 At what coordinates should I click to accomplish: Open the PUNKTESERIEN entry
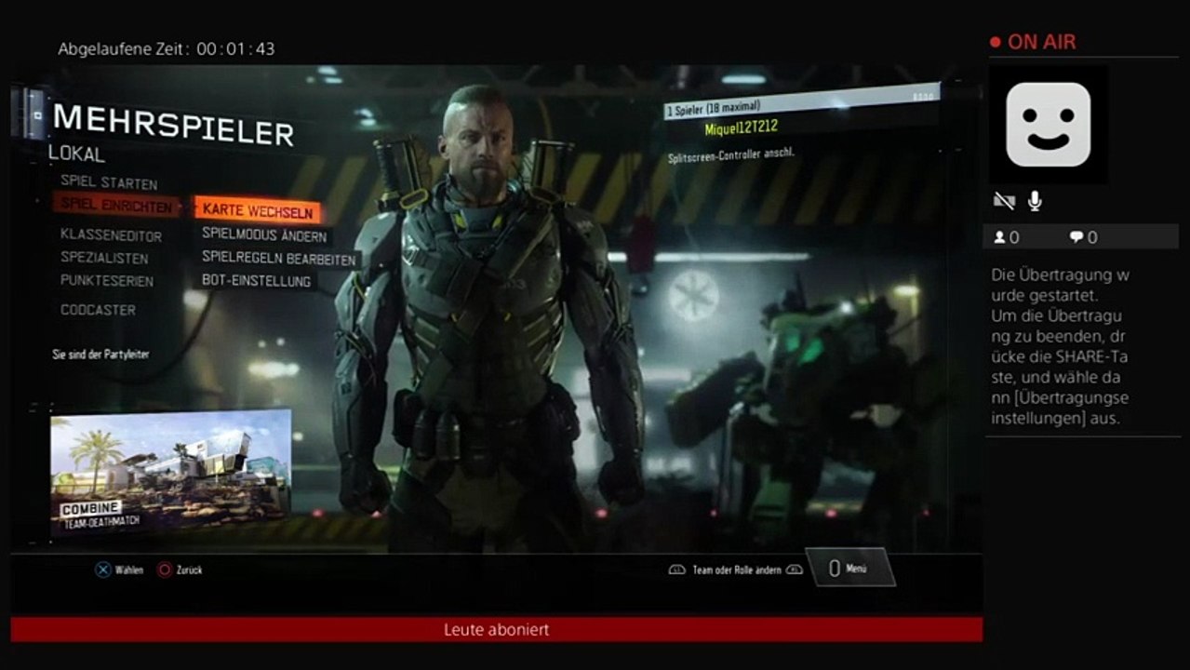click(107, 280)
